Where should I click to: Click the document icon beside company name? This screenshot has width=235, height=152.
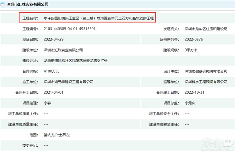[x=3, y=4]
